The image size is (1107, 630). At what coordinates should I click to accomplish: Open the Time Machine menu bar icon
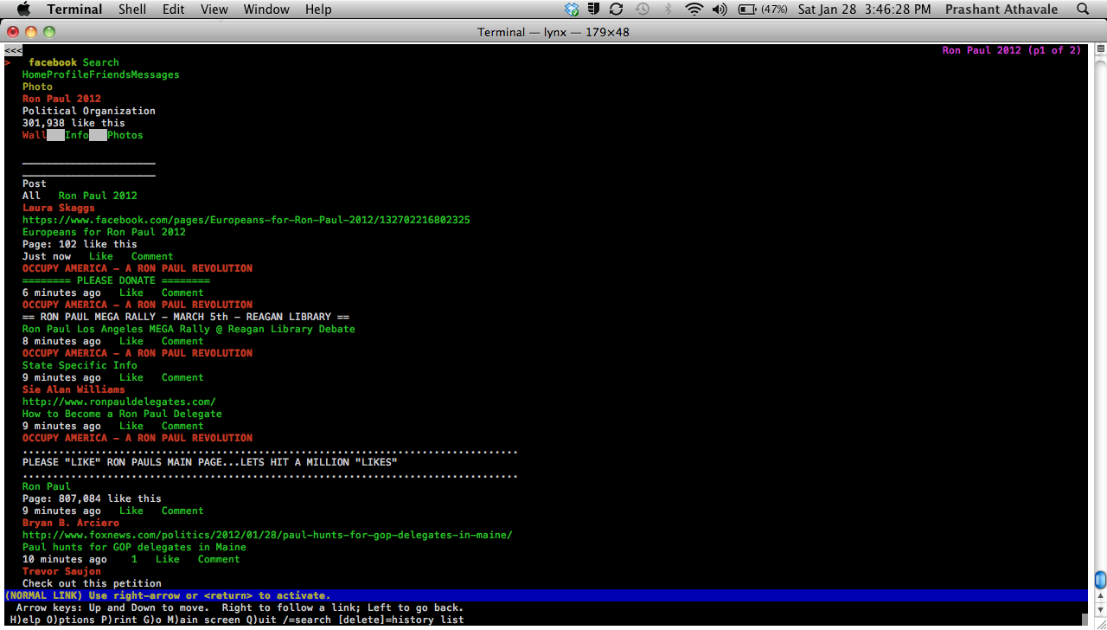(642, 10)
